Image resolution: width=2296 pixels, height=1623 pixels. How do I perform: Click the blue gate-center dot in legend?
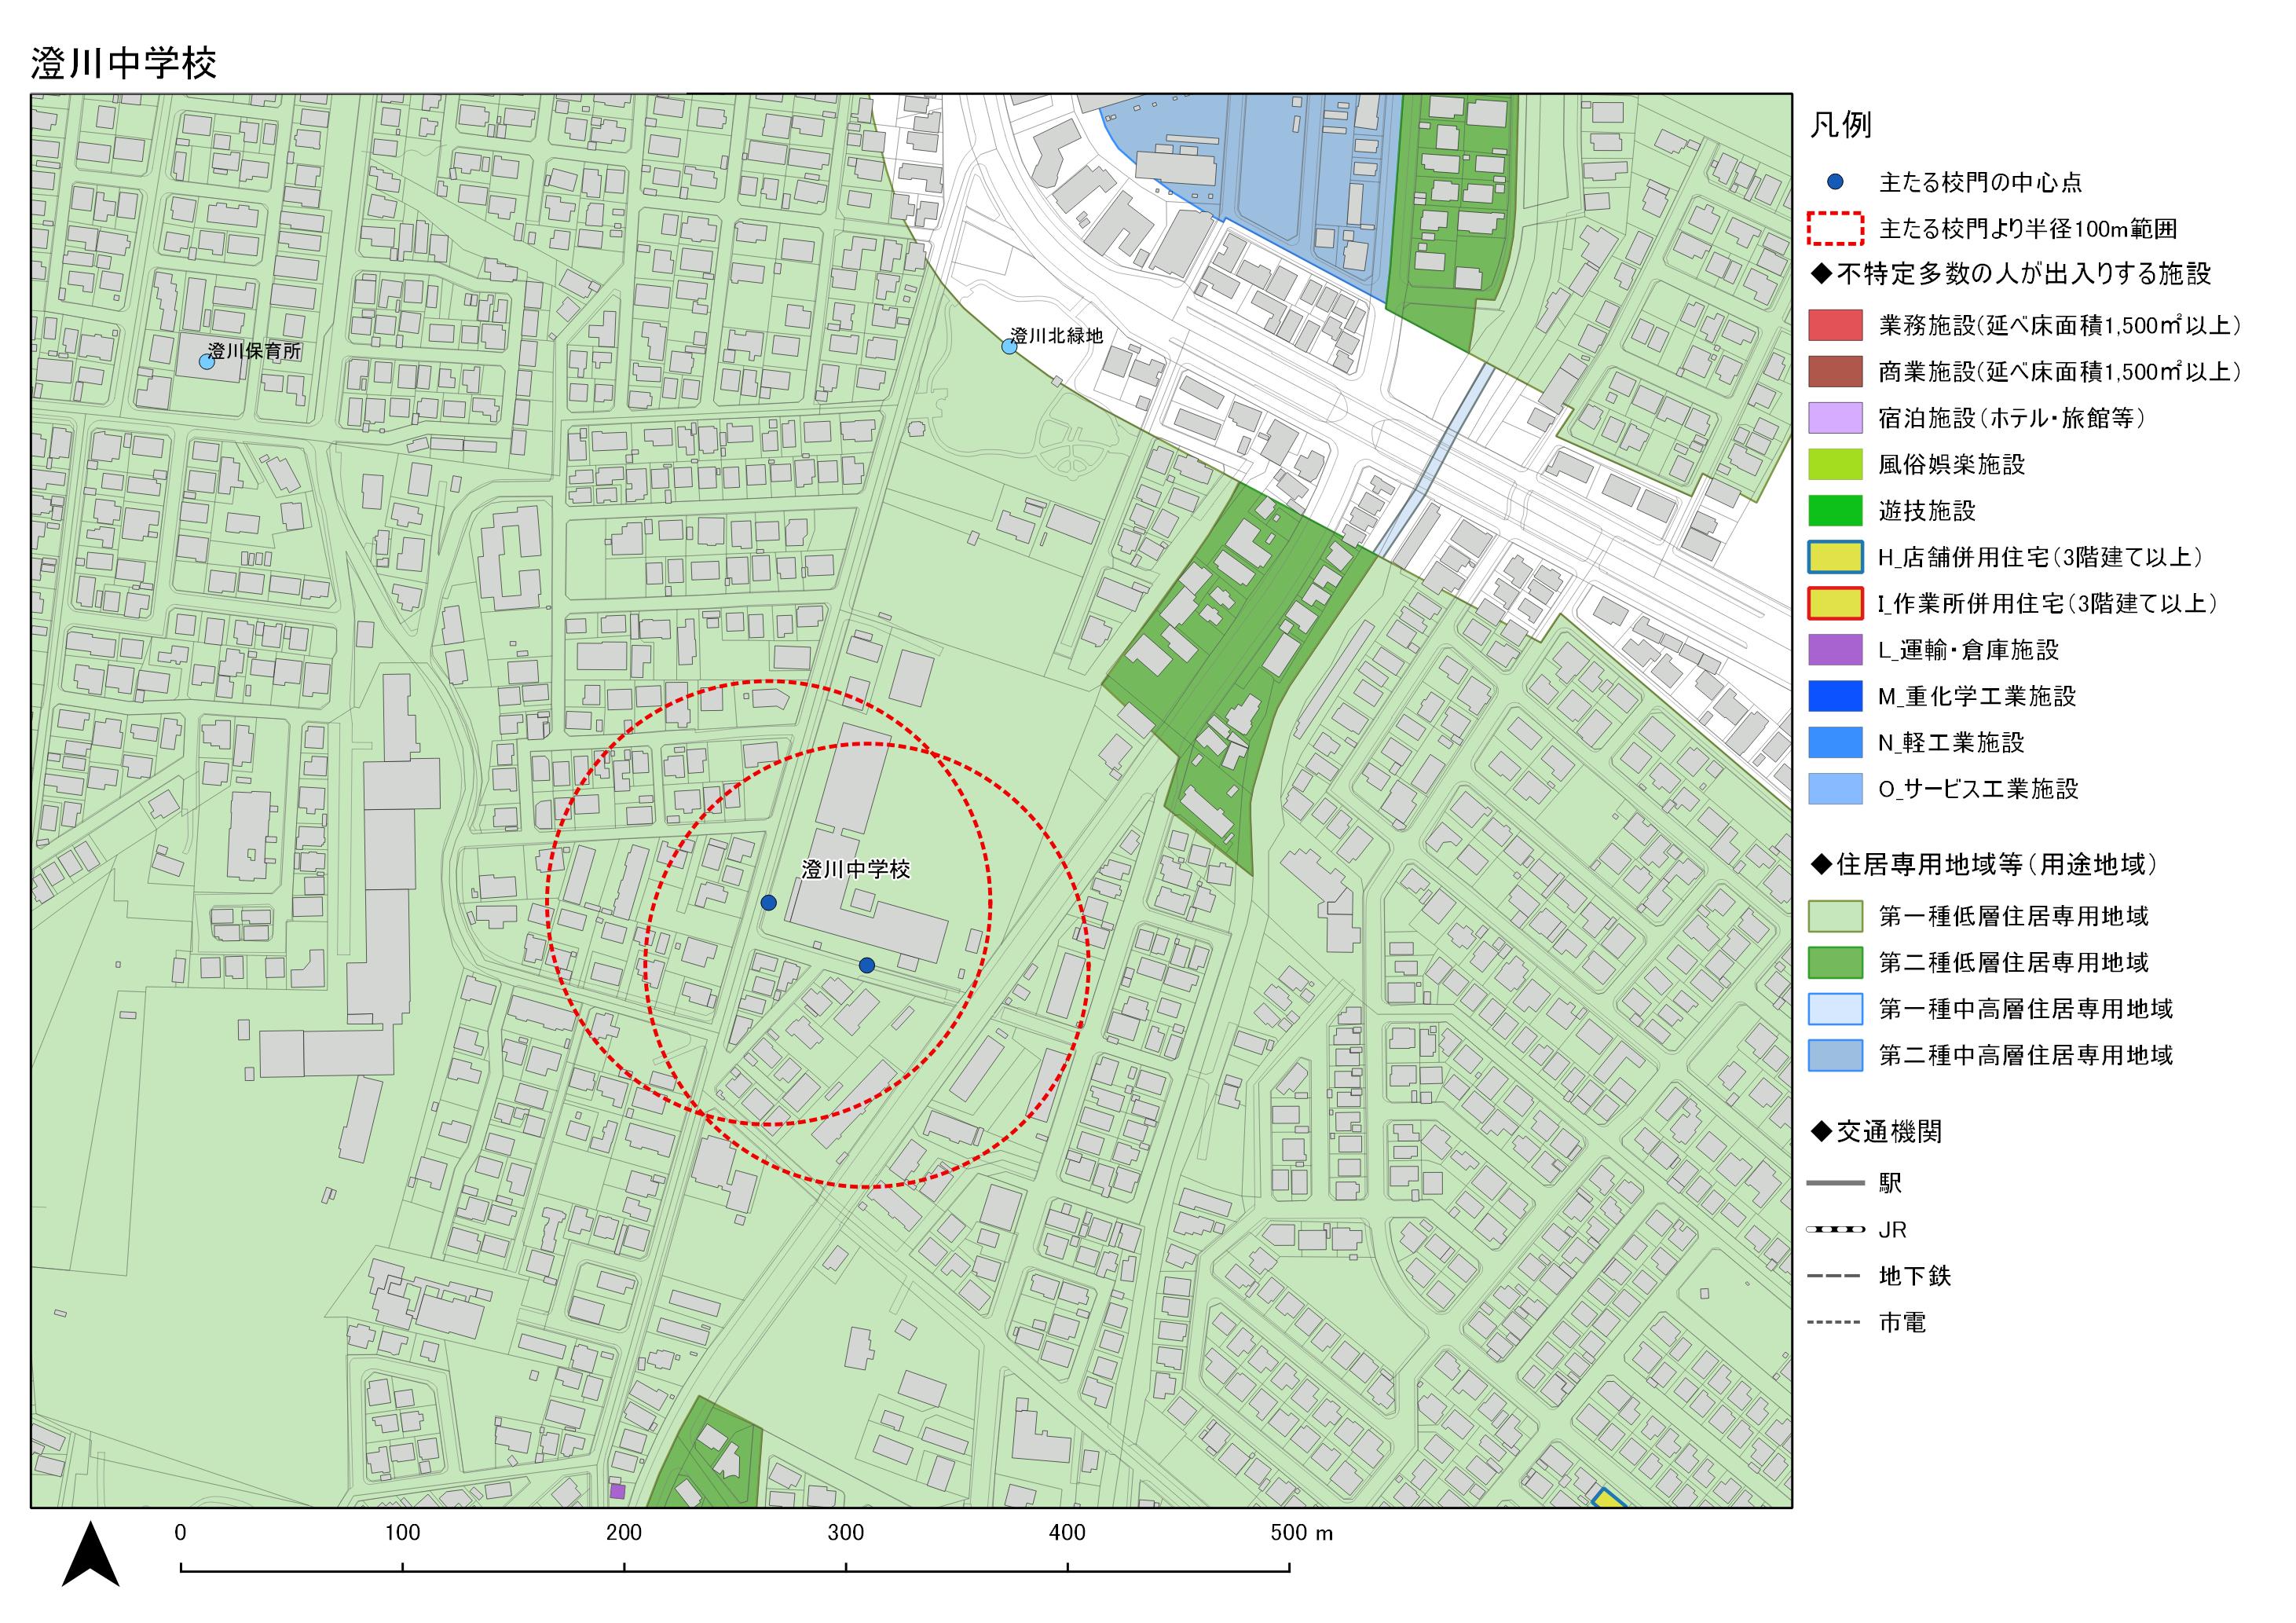[1835, 182]
